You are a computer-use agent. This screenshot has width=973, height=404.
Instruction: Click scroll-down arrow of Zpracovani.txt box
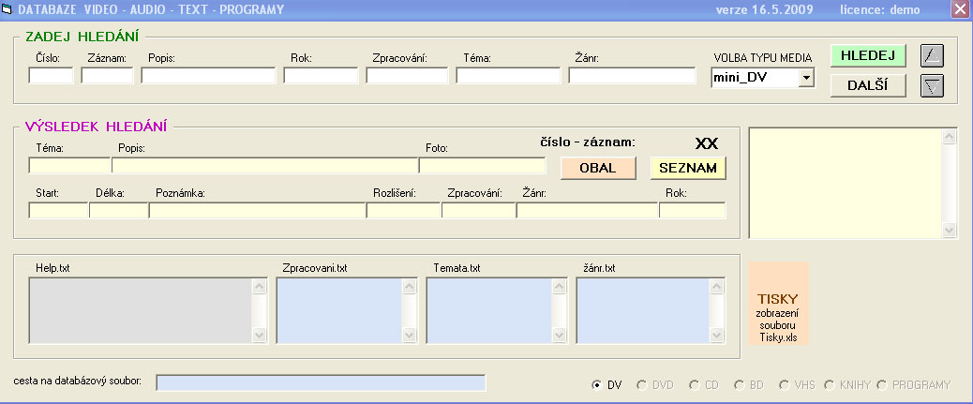(410, 336)
